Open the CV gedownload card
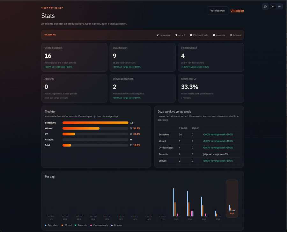 coord(211,57)
